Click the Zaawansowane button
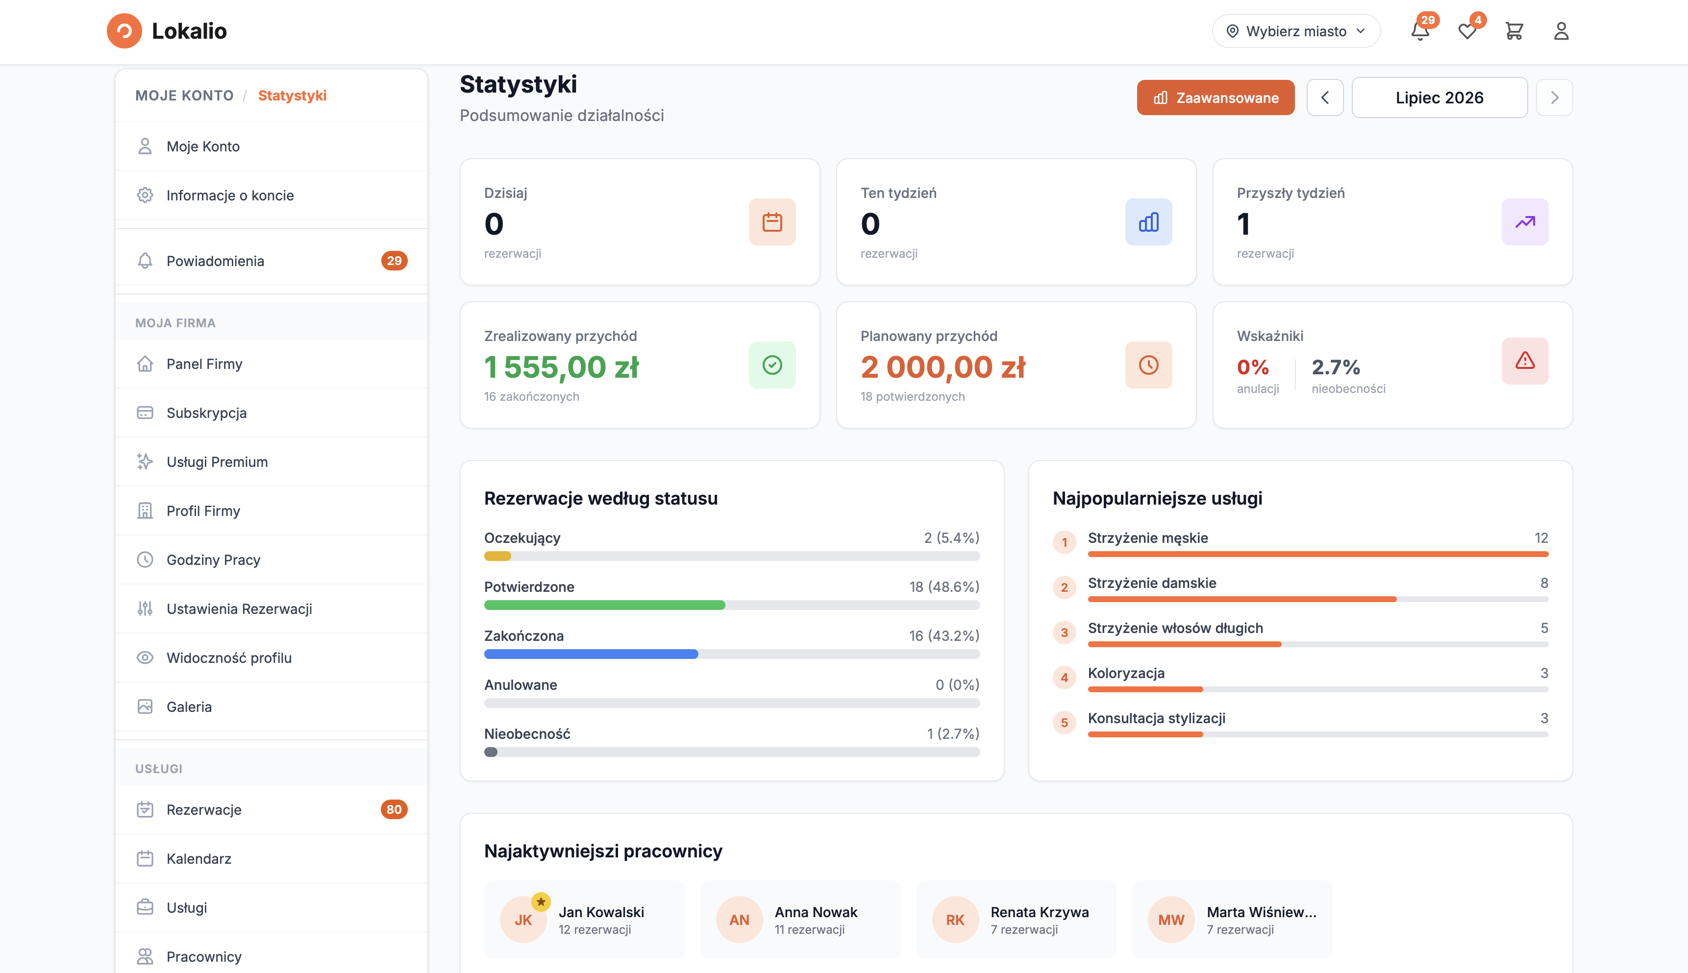The height and width of the screenshot is (973, 1688). click(1216, 97)
